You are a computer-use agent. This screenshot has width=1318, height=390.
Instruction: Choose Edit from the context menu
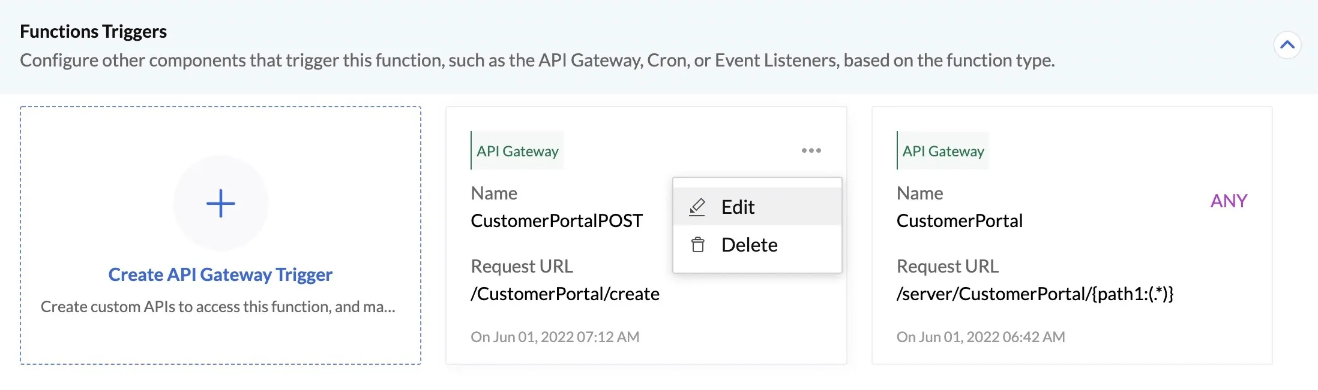[757, 207]
